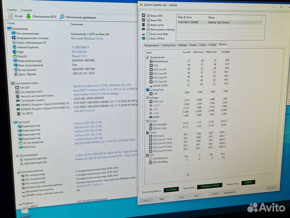Open the Preferences button

pos(230,193)
